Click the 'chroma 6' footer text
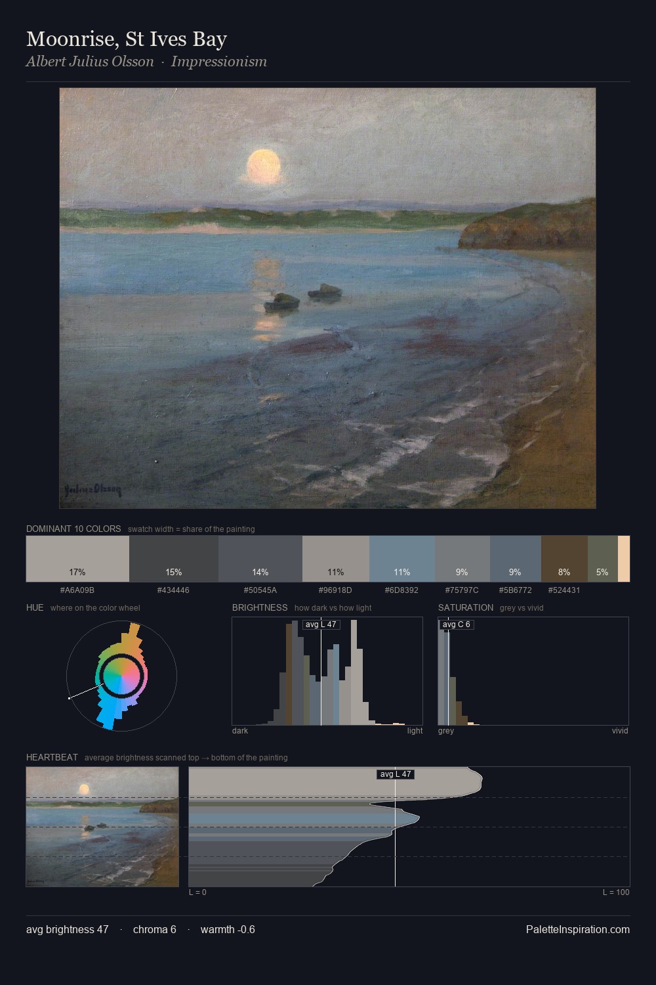656x985 pixels. [155, 929]
